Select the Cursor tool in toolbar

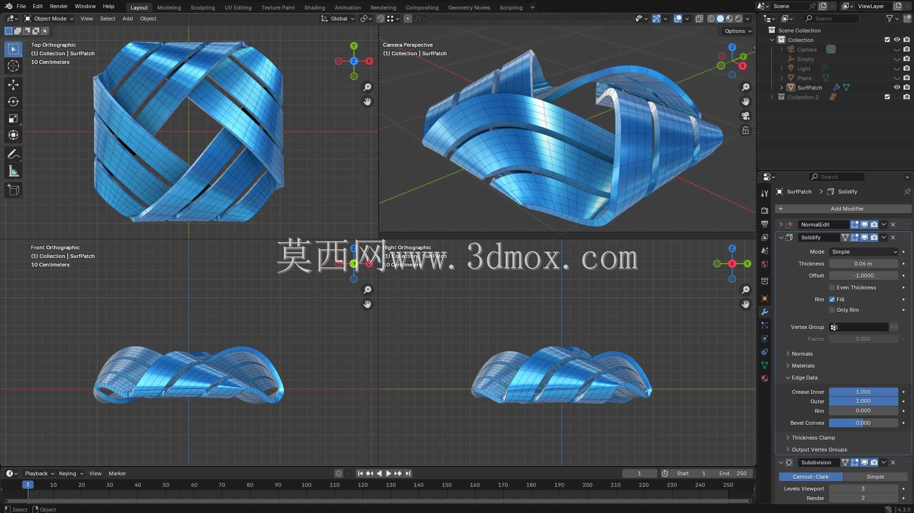13,66
